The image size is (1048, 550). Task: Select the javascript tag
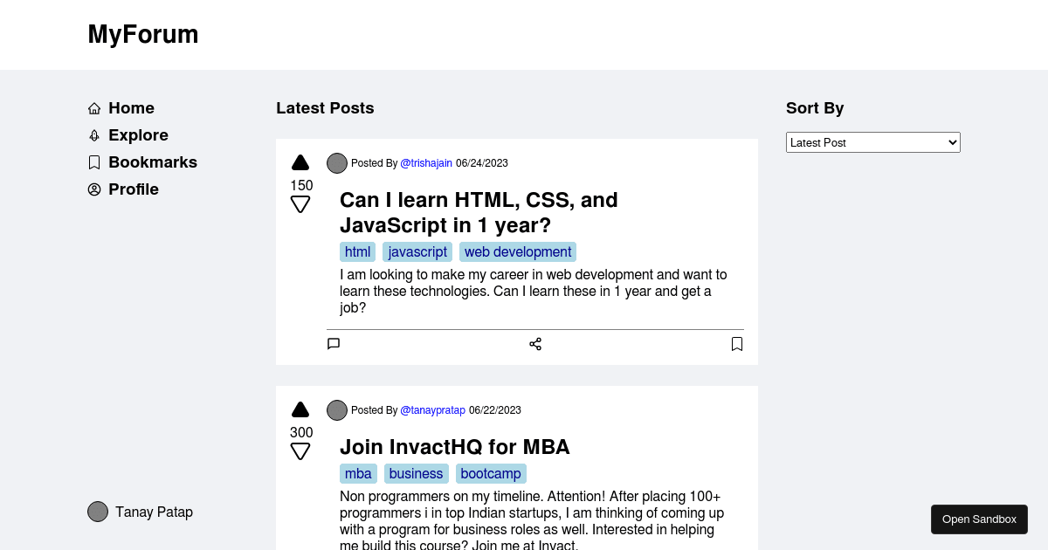417,252
